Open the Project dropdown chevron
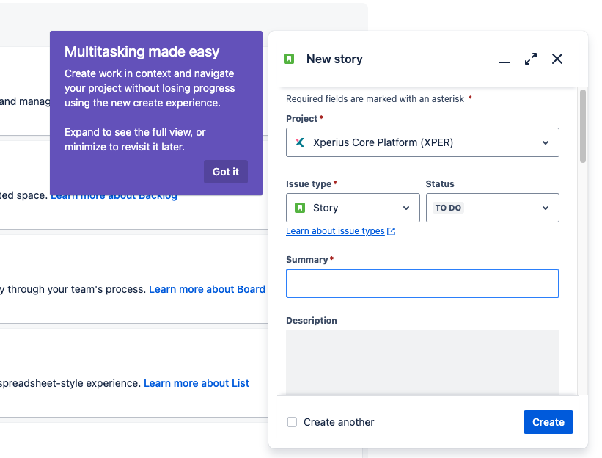602x458 pixels. tap(546, 142)
